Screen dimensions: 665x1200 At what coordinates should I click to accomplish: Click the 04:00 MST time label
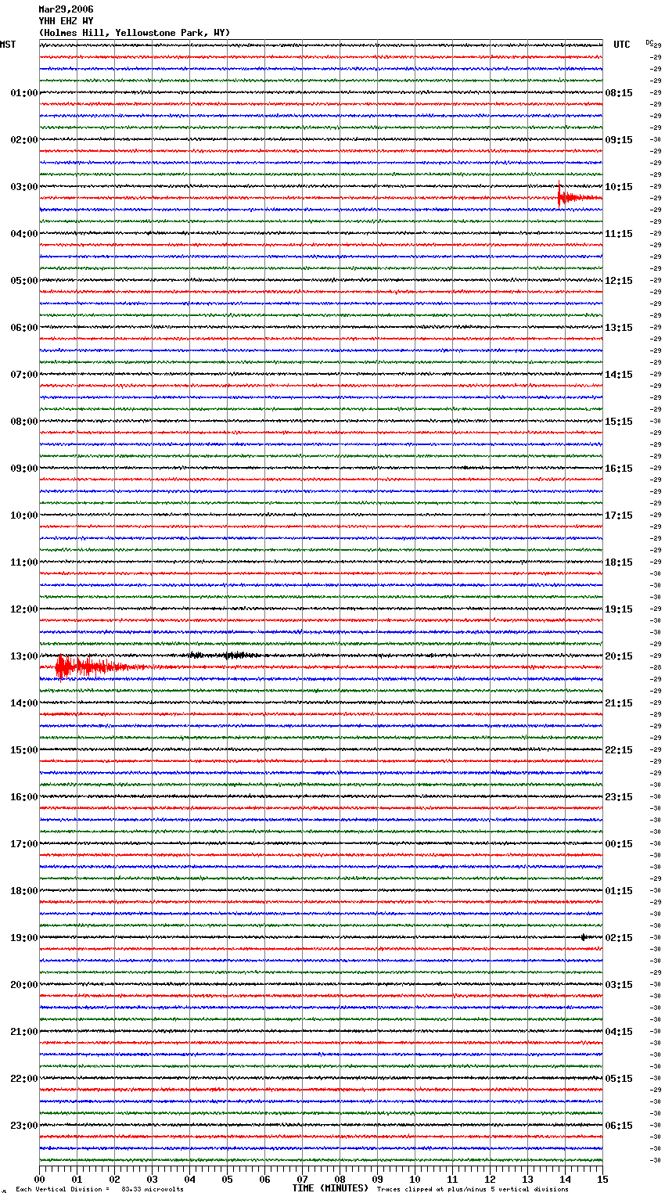point(24,234)
